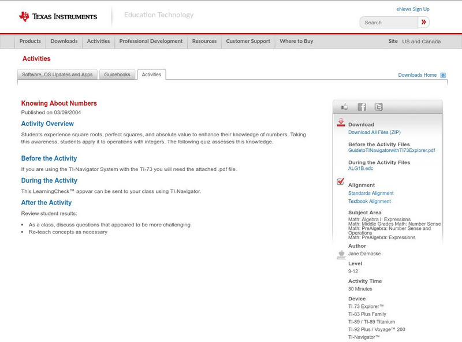Click Download All Files (ZIP) link
Screen dimensions: 462x342
(374, 132)
